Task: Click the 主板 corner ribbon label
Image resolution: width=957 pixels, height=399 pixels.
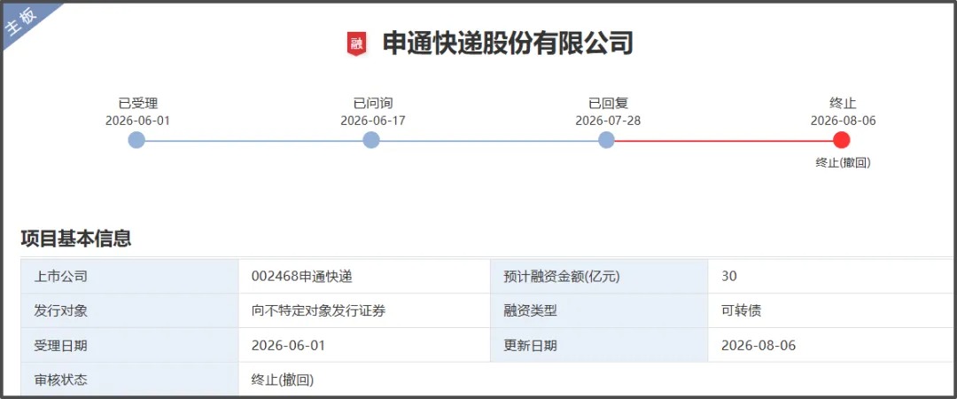Action: tap(21, 22)
